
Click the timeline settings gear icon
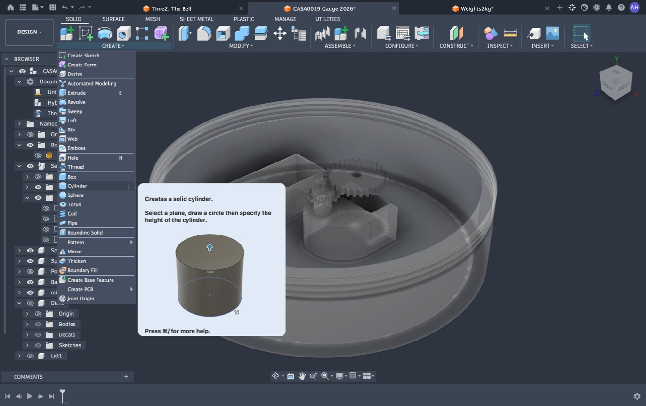[x=637, y=396]
